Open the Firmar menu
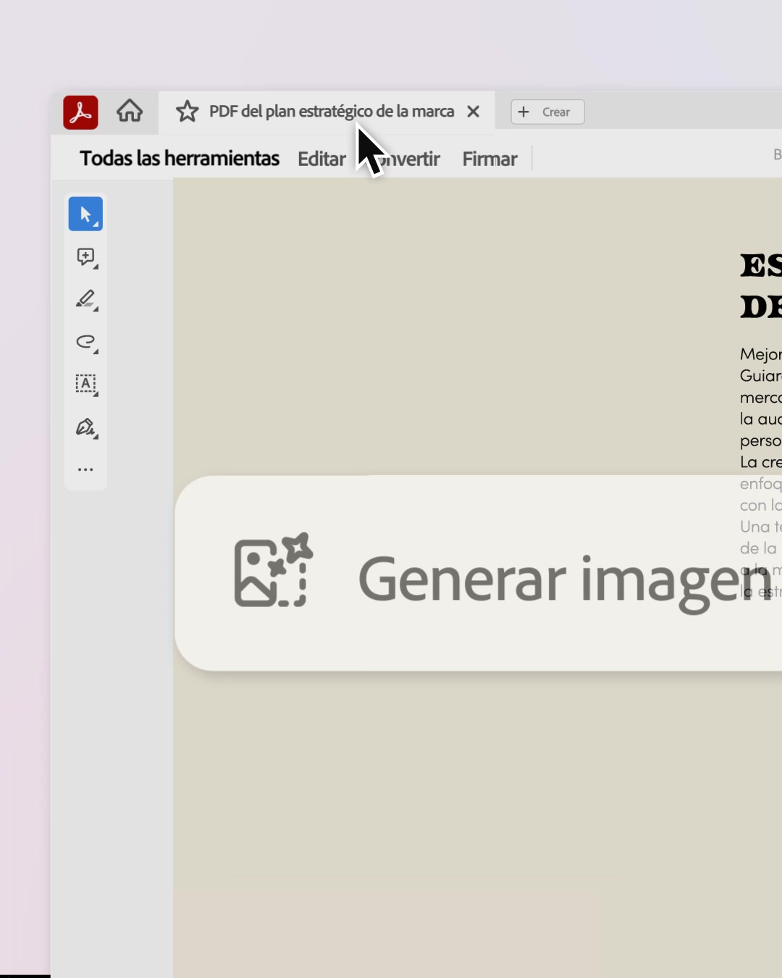 pos(489,159)
